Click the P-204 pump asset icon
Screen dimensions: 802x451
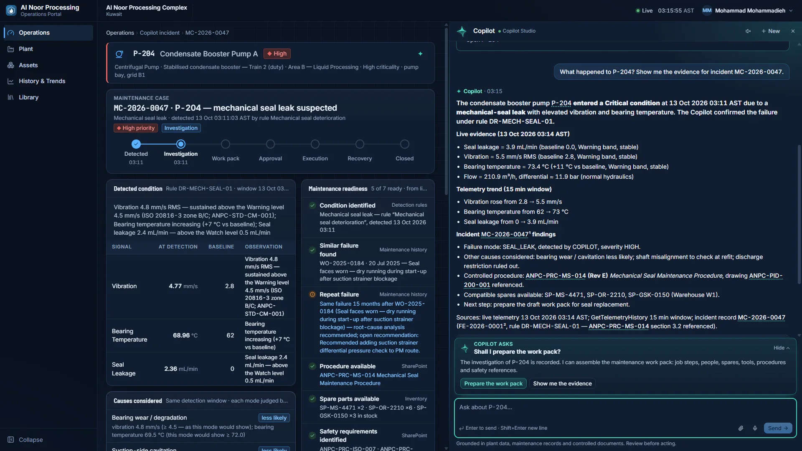point(119,54)
